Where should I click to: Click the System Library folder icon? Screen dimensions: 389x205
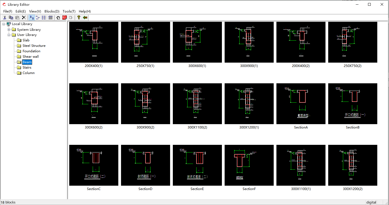14,29
